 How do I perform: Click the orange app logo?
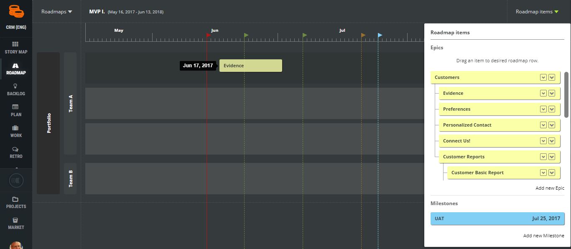tap(16, 11)
